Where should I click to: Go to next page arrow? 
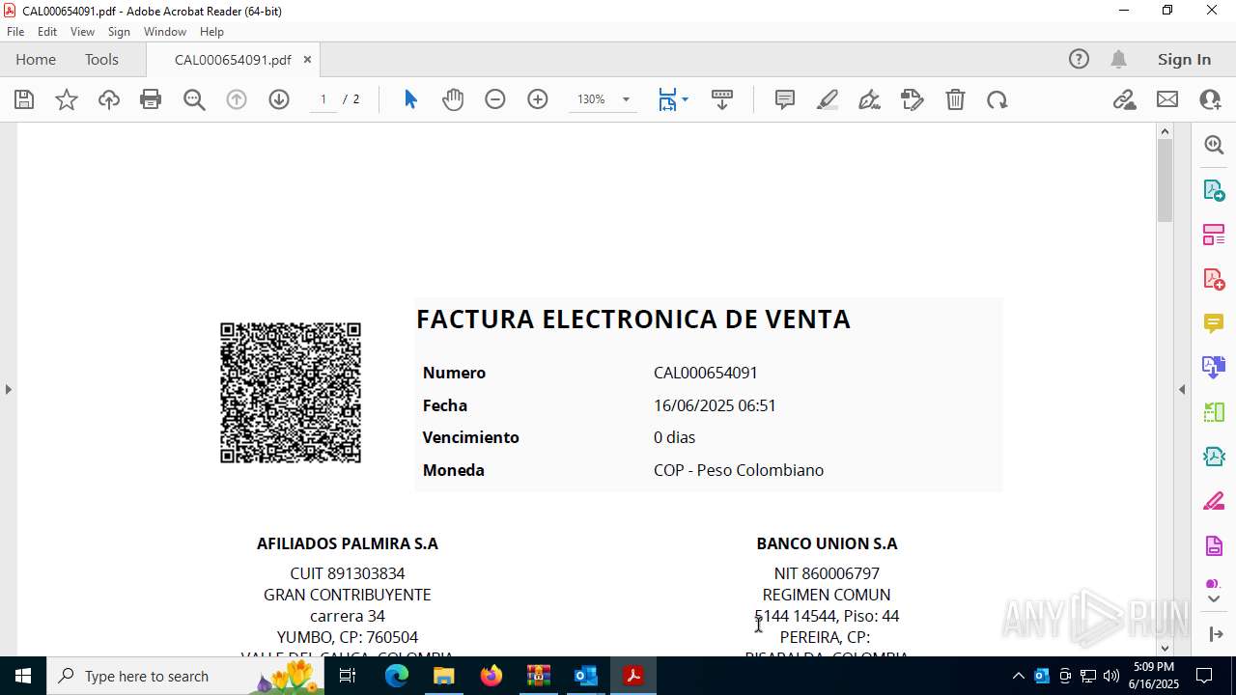[279, 99]
